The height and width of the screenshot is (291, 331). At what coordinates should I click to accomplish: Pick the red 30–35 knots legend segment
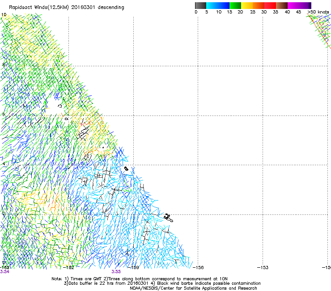click(x=270, y=5)
